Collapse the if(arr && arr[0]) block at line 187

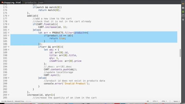(x=9, y=47)
